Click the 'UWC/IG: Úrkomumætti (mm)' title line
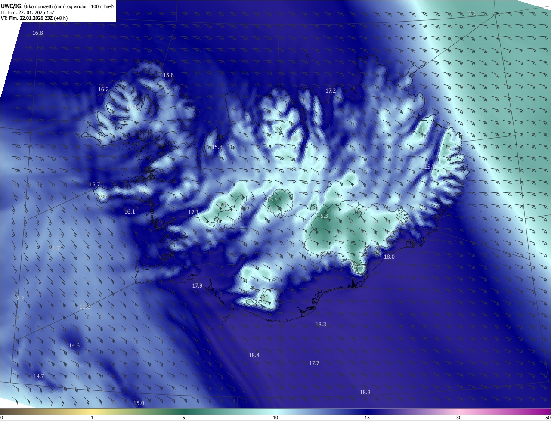This screenshot has width=551, height=421. (x=57, y=6)
